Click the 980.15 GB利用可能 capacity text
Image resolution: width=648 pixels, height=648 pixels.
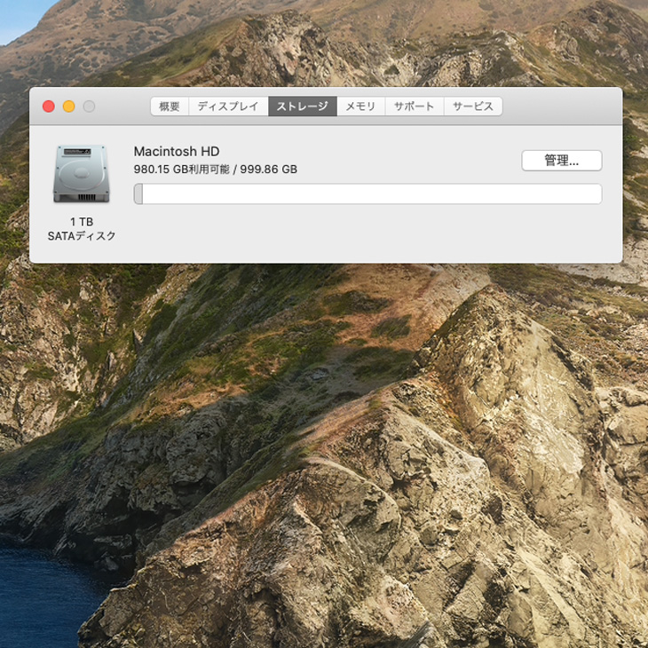[181, 170]
